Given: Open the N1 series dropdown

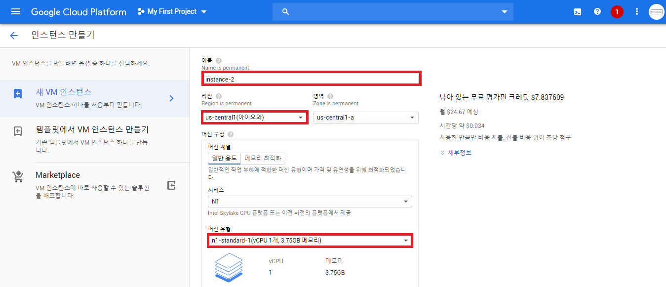Looking at the screenshot, I should [310, 202].
